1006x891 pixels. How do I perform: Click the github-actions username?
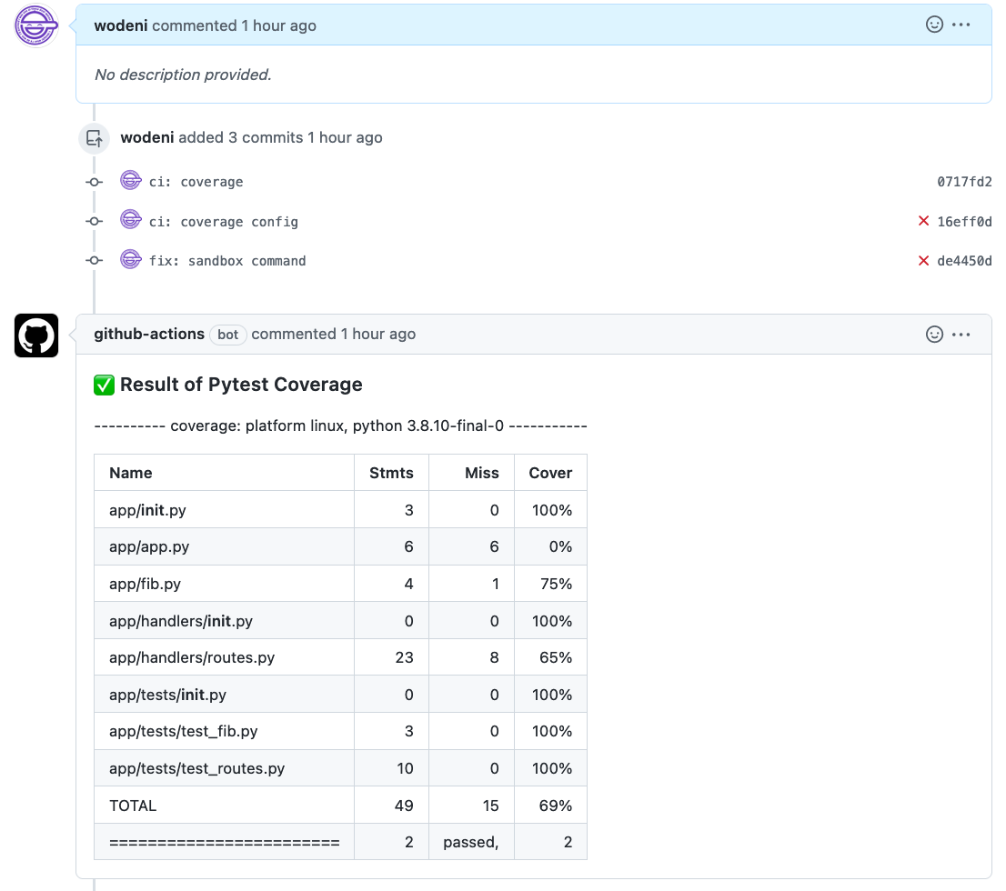tap(148, 334)
